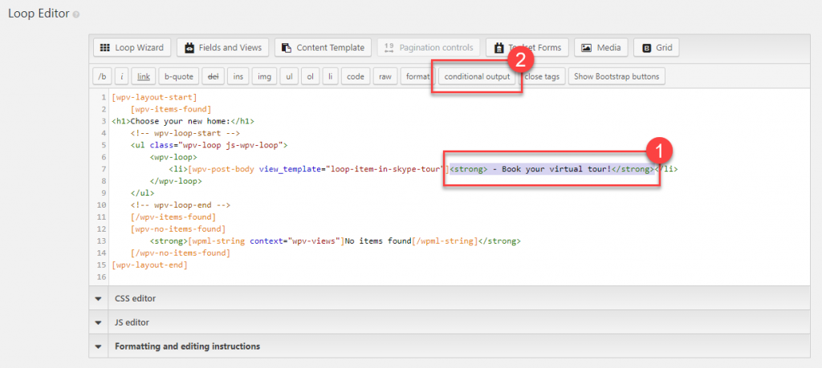This screenshot has height=368, width=822.
Task: Expand Formatting and editing instructions arrow
Action: tap(98, 346)
